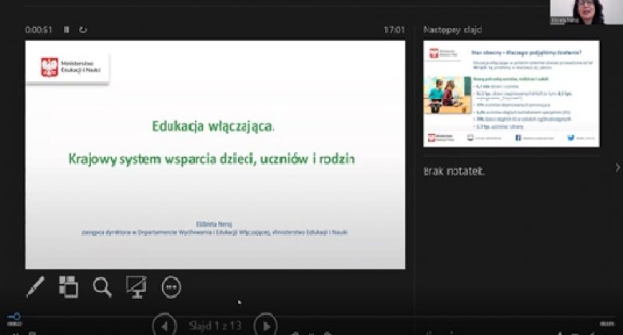Expand the chevron right of the notes pane
623x335 pixels.
click(x=617, y=167)
